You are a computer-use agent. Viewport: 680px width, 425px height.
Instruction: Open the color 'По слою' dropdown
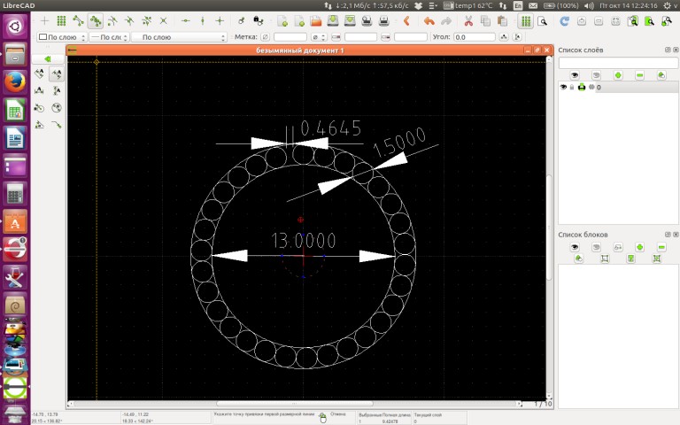coord(62,37)
